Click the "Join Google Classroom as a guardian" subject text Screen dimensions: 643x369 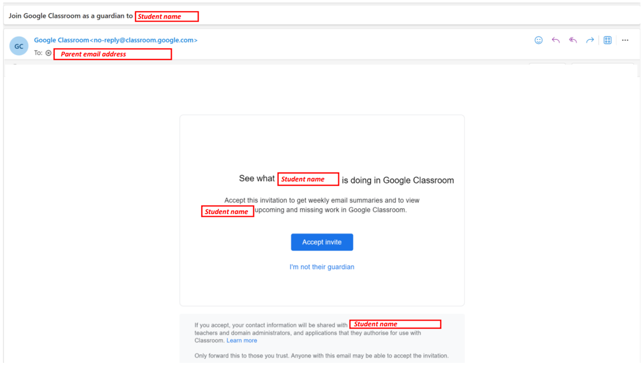click(x=71, y=16)
